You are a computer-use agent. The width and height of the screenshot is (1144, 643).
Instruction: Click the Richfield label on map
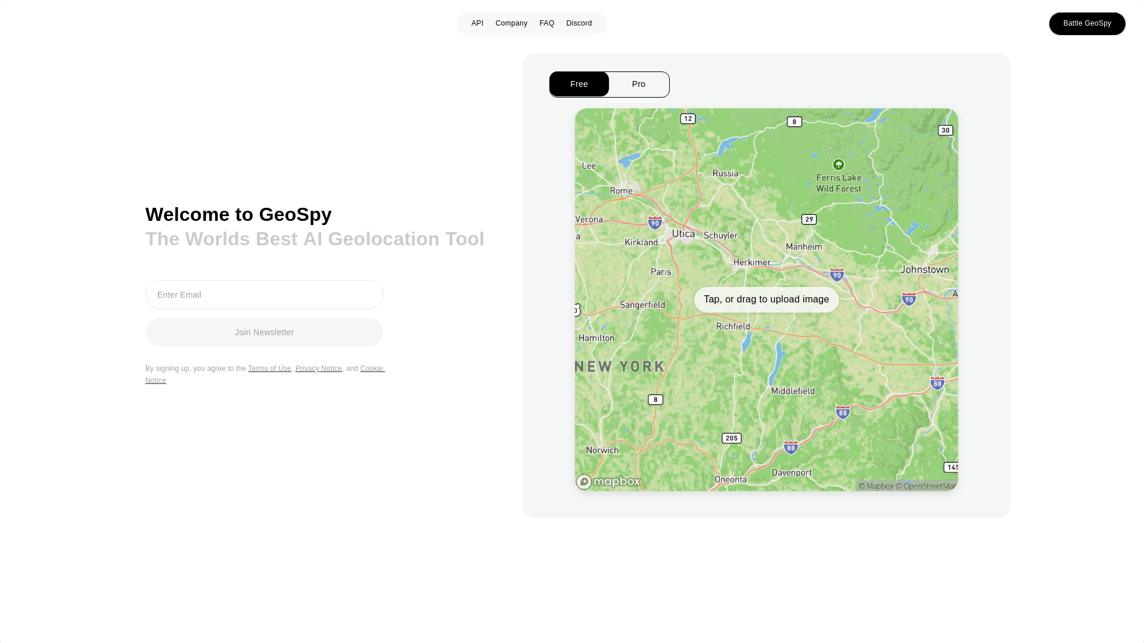(733, 326)
